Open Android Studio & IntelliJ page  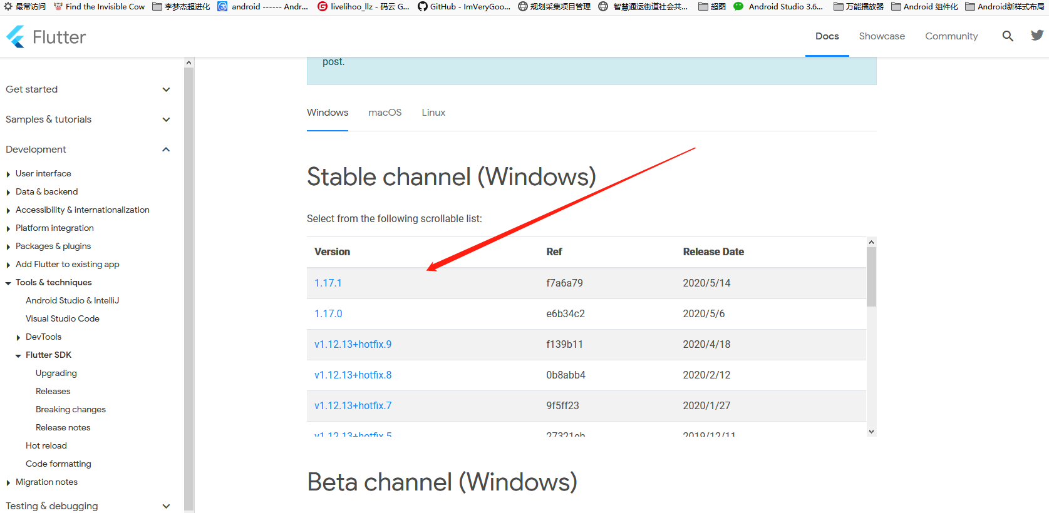click(x=72, y=300)
